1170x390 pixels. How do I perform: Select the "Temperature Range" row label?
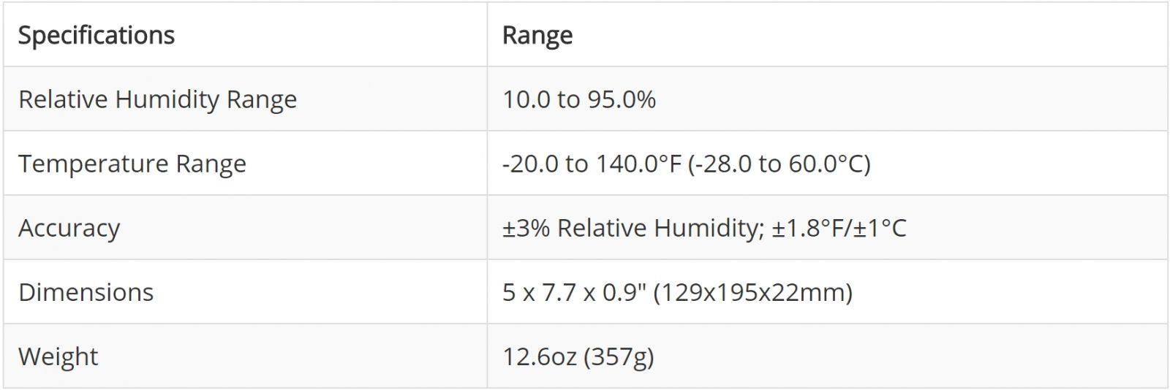(x=132, y=164)
